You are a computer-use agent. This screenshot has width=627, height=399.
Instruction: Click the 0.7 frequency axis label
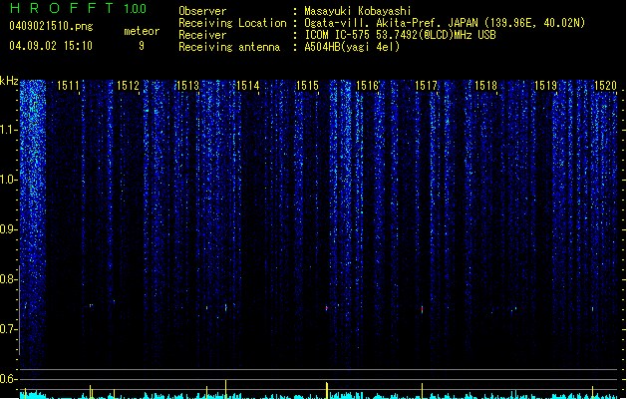(9, 329)
